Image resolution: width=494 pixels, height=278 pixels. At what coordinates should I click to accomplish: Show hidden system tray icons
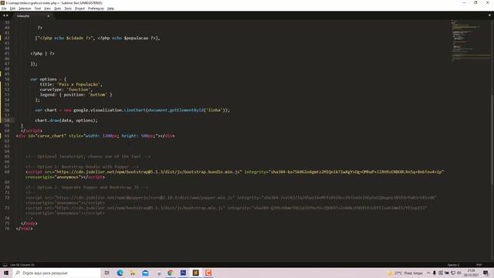[428, 273]
